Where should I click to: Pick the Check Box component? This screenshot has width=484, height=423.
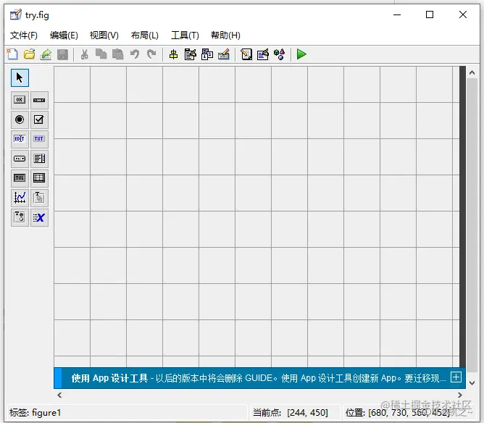[x=39, y=120]
